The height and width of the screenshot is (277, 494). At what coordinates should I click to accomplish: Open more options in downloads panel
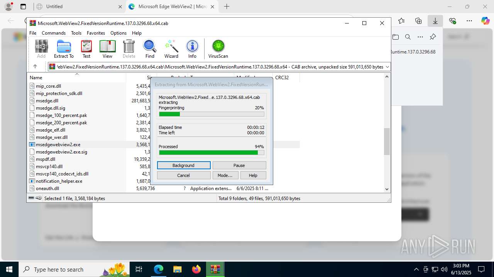click(420, 37)
